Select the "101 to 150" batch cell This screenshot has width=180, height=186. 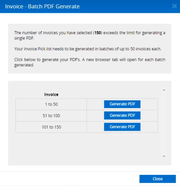(51, 127)
